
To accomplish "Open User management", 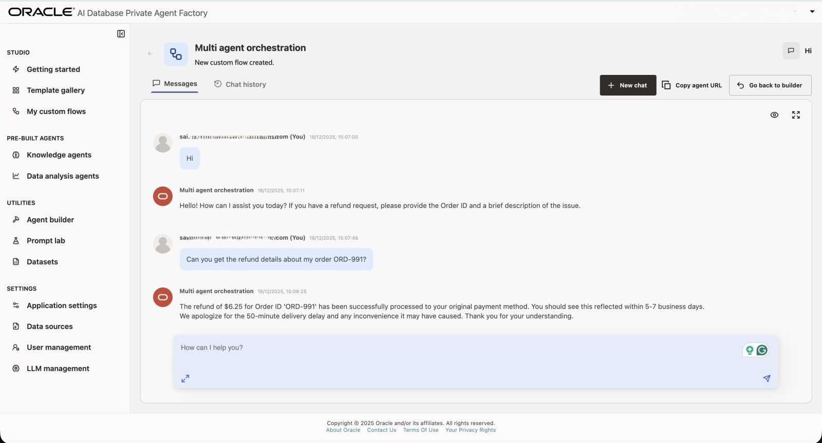I will click(x=59, y=348).
